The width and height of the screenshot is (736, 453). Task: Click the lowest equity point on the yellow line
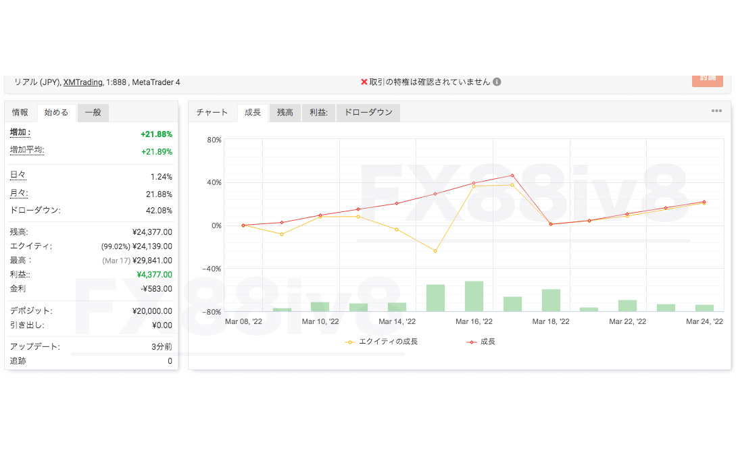point(435,251)
